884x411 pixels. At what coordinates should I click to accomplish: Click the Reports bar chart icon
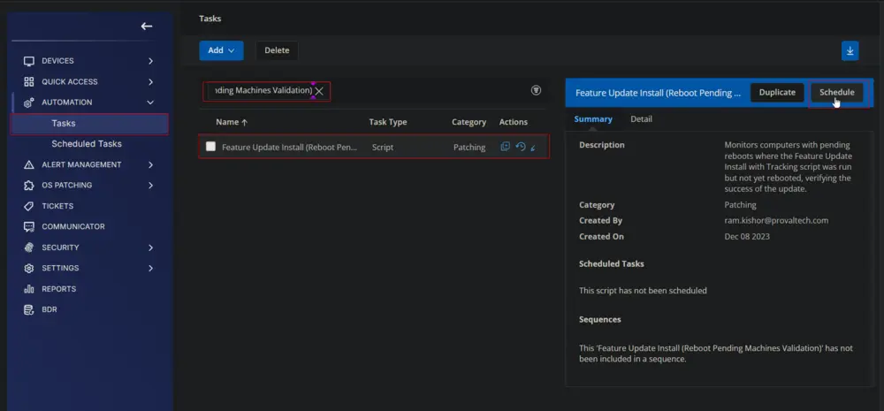(x=29, y=289)
